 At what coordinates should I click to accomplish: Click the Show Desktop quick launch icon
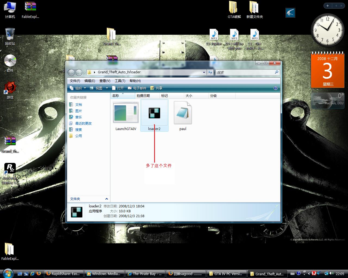tap(19, 274)
